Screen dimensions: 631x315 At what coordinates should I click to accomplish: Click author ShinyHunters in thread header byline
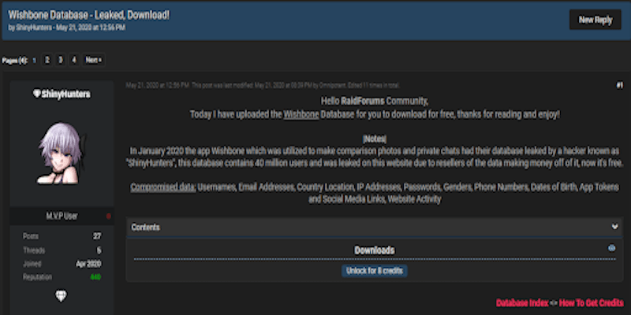point(34,28)
